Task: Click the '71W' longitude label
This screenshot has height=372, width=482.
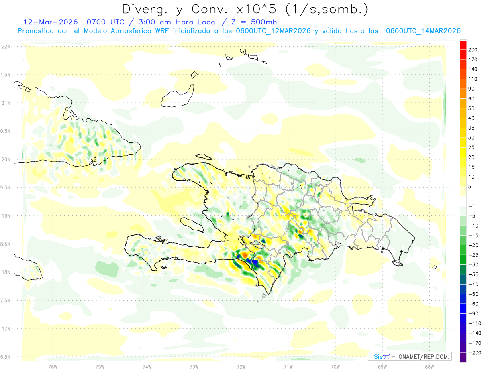Action: point(288,366)
